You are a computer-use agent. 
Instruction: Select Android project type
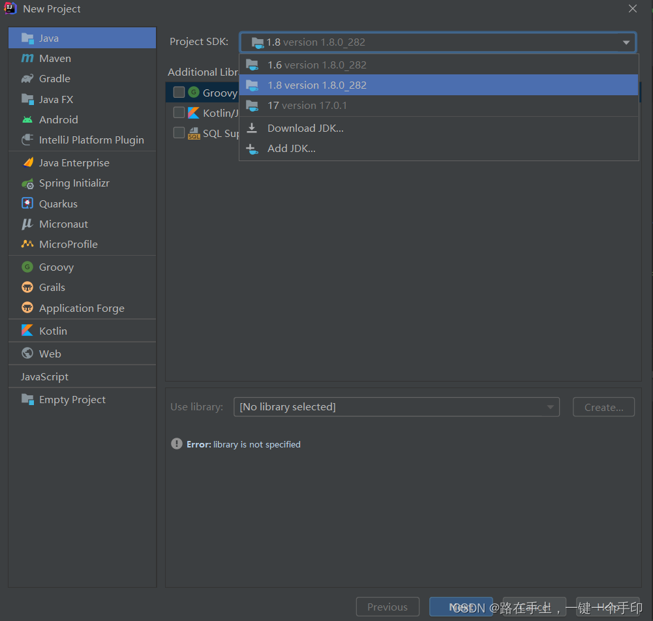tap(82, 119)
